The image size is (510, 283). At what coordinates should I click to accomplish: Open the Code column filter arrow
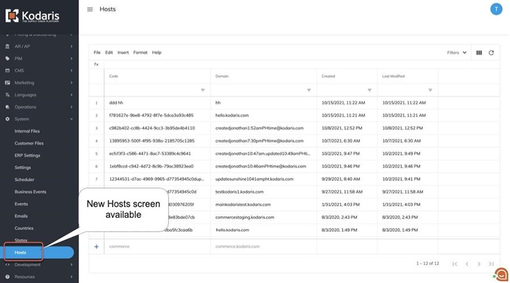203,90
